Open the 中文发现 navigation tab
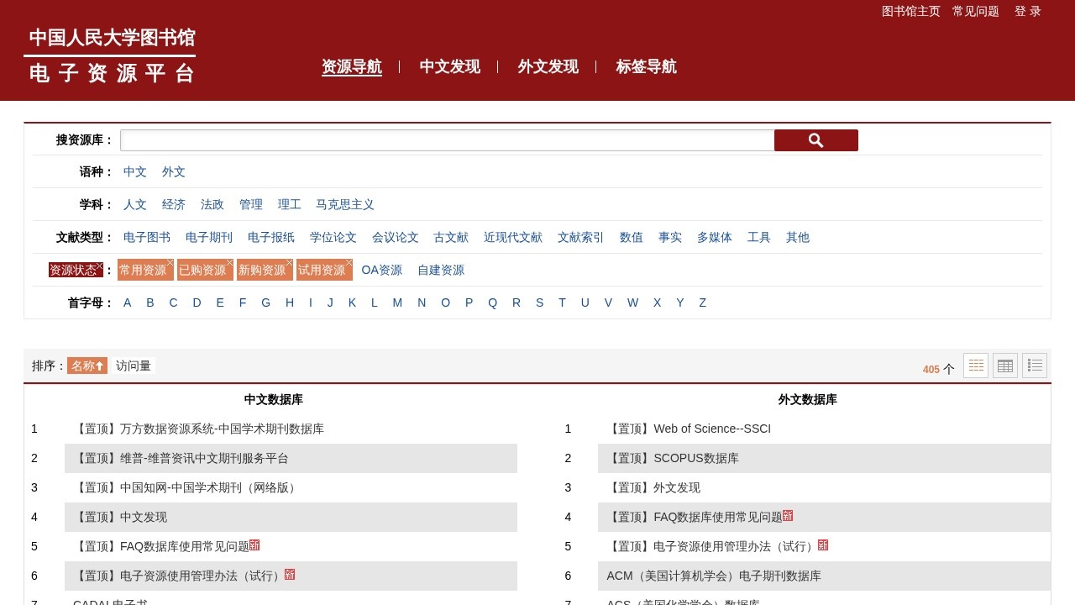Screen dimensions: 1075x605 pos(449,66)
